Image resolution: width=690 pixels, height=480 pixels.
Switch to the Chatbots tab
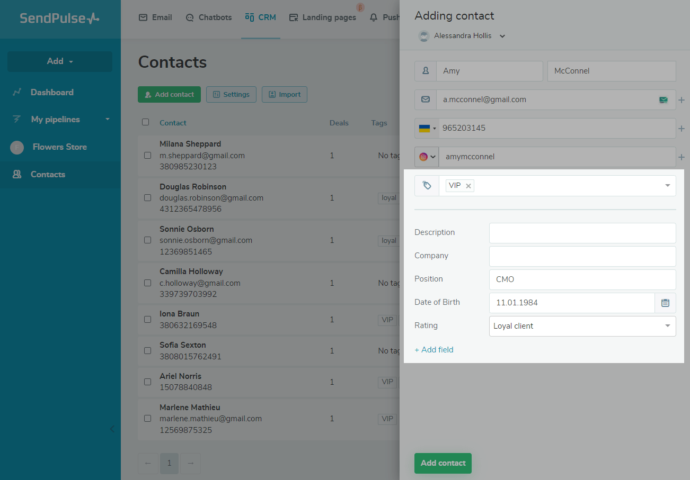(x=209, y=17)
